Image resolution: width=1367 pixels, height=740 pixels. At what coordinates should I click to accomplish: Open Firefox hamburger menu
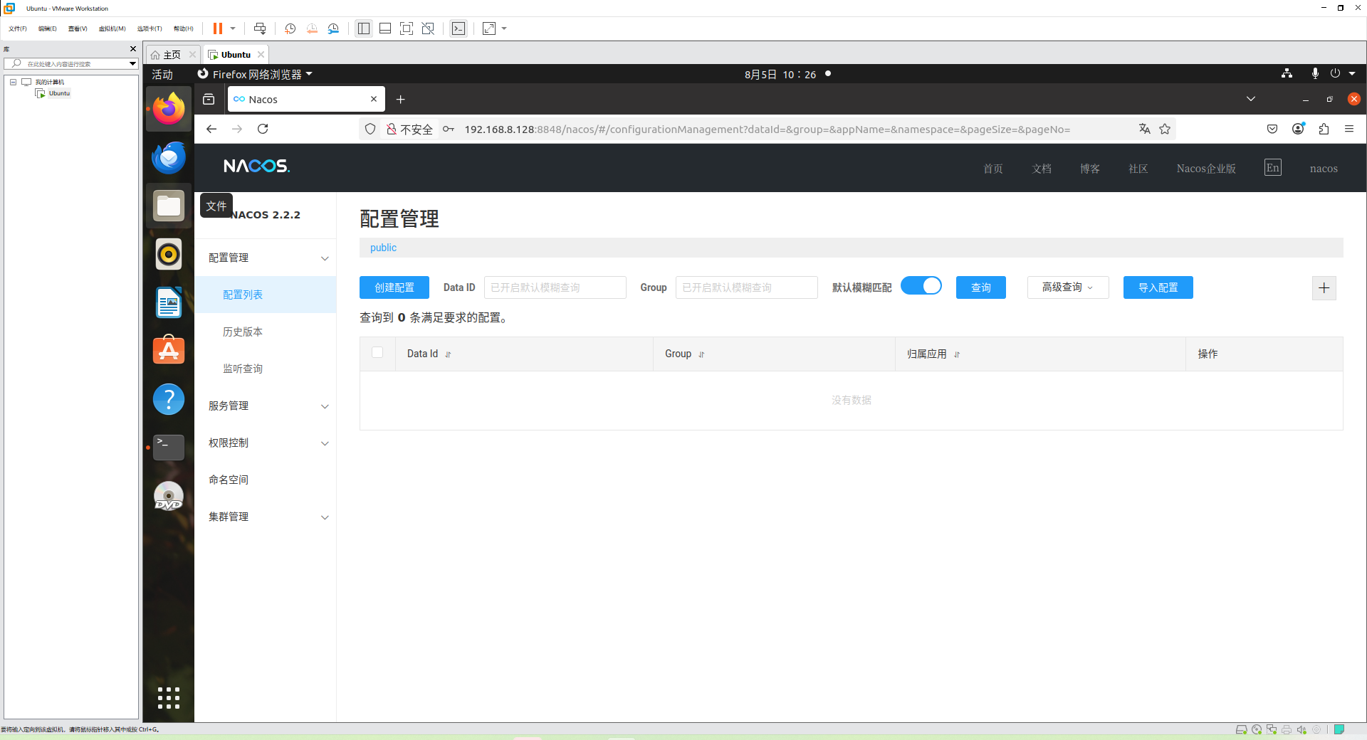coord(1349,129)
